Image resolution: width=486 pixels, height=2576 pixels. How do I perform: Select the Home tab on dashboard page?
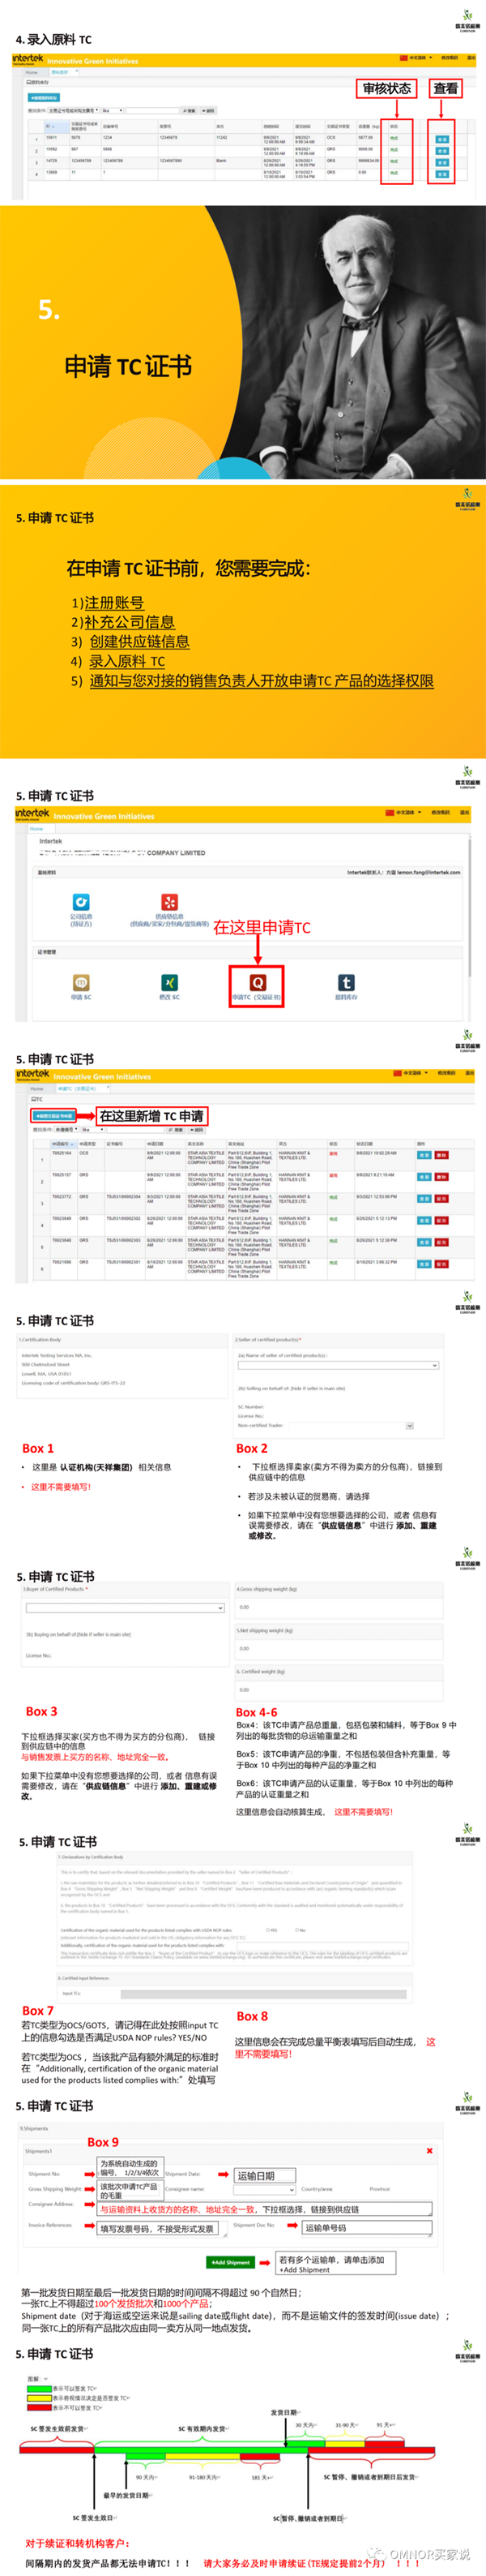[x=37, y=829]
